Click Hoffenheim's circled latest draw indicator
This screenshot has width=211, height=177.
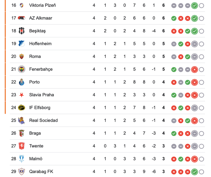194,44
